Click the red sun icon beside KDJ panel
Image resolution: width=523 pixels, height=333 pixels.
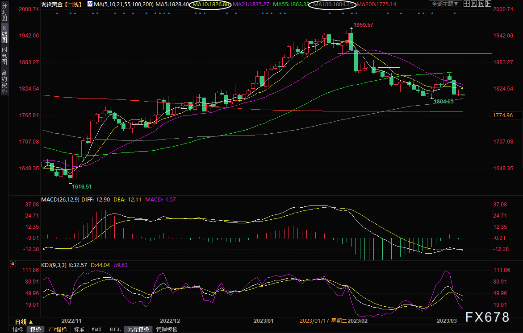[13, 264]
